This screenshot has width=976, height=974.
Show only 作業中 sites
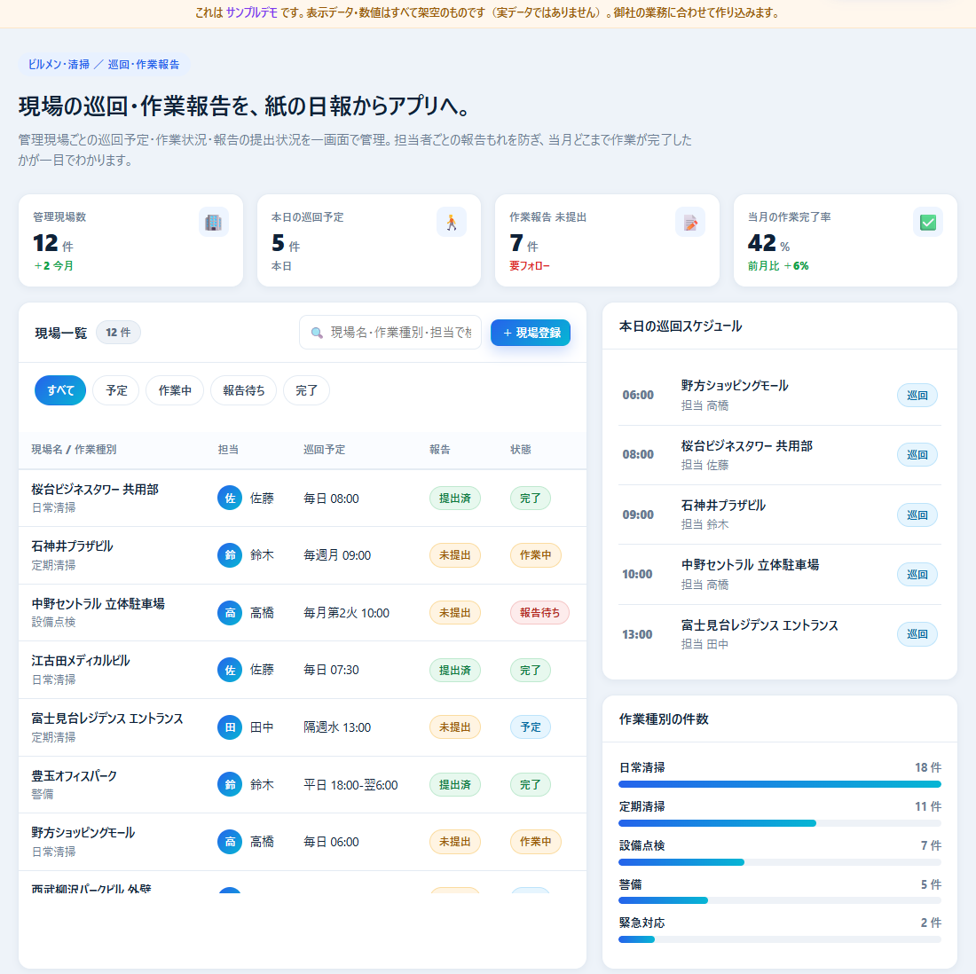175,390
